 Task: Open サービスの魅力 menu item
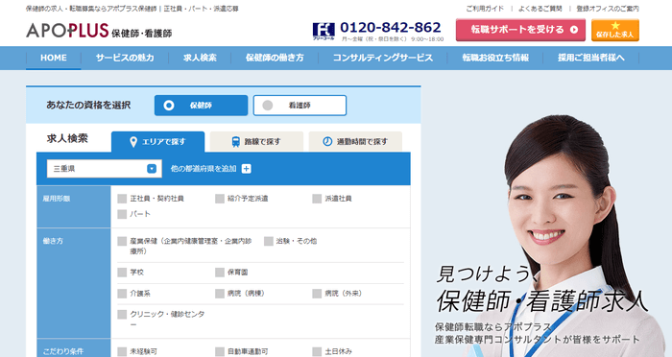tap(125, 58)
